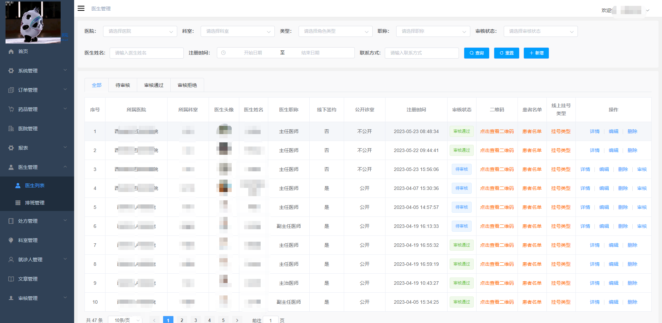Click the home icon in sidebar
Viewport: 662px width, 323px height.
click(11, 51)
